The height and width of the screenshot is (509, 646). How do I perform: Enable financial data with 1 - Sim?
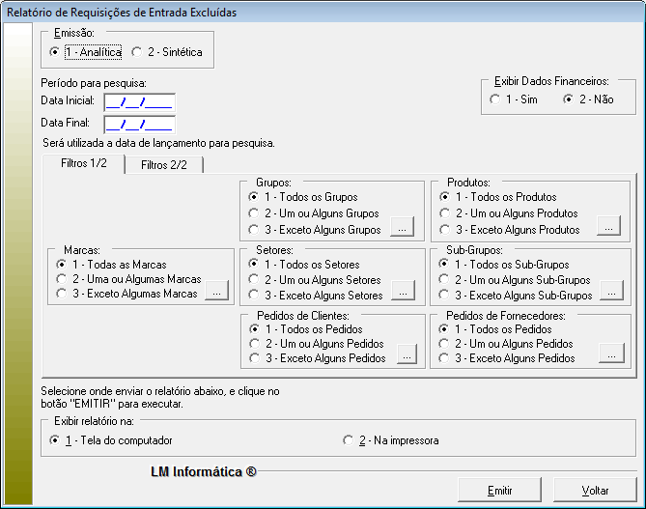coord(495,99)
